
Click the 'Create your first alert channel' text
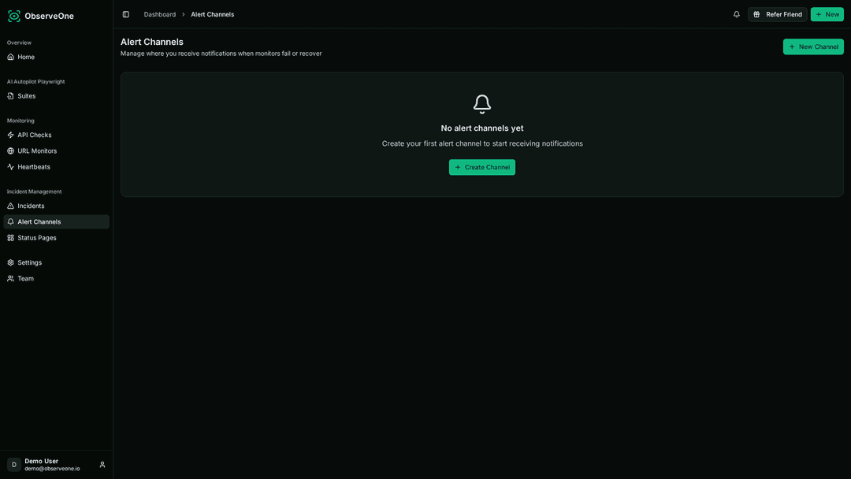coord(482,143)
